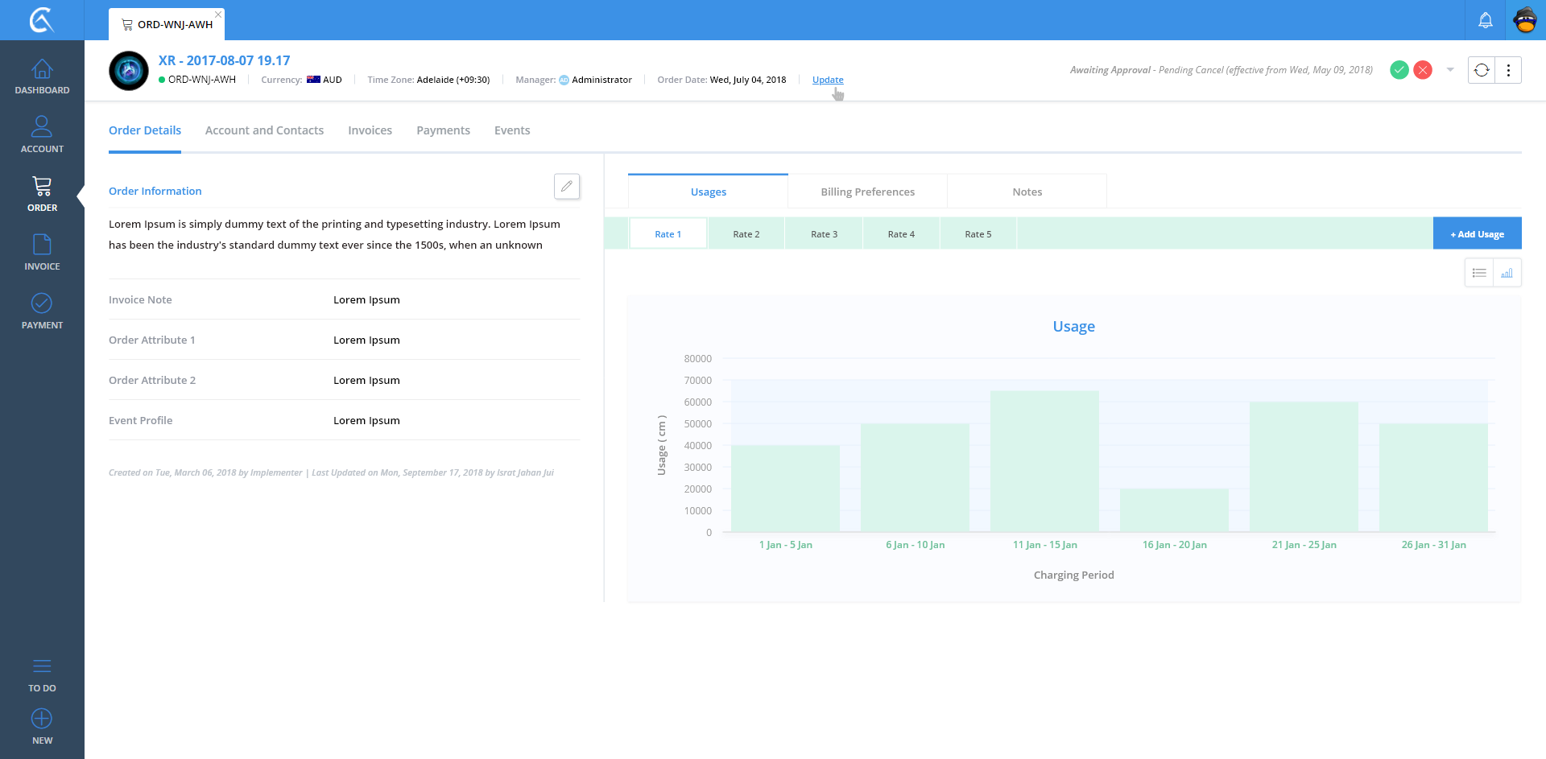Image resolution: width=1546 pixels, height=759 pixels.
Task: Click the 11 Jan - 15 Jan bar
Action: pos(1044,461)
